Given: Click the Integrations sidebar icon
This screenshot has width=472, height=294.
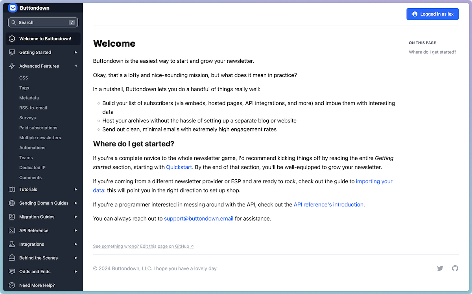Looking at the screenshot, I should tap(12, 244).
